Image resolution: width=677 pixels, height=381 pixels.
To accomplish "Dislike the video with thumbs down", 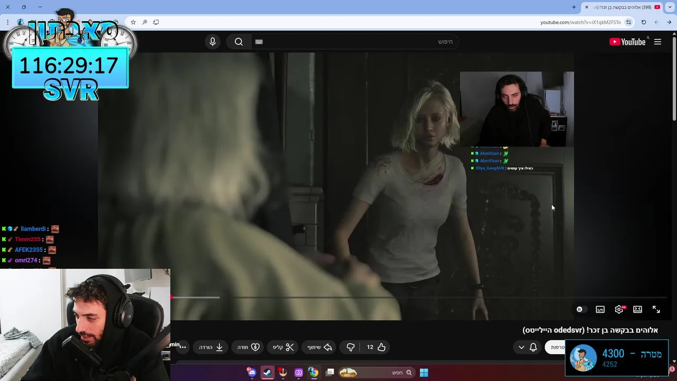I will pos(350,347).
